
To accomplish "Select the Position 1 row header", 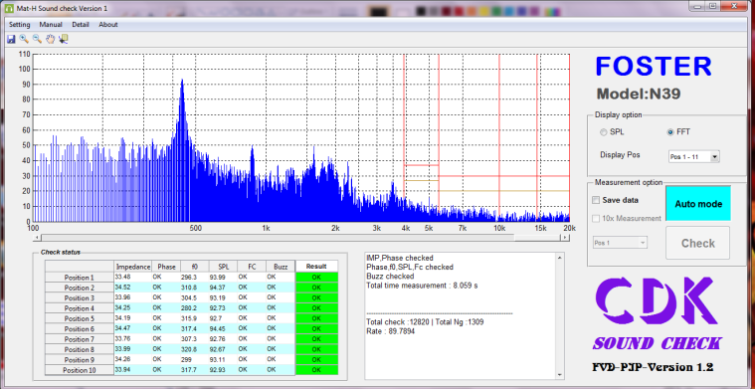I will point(80,278).
